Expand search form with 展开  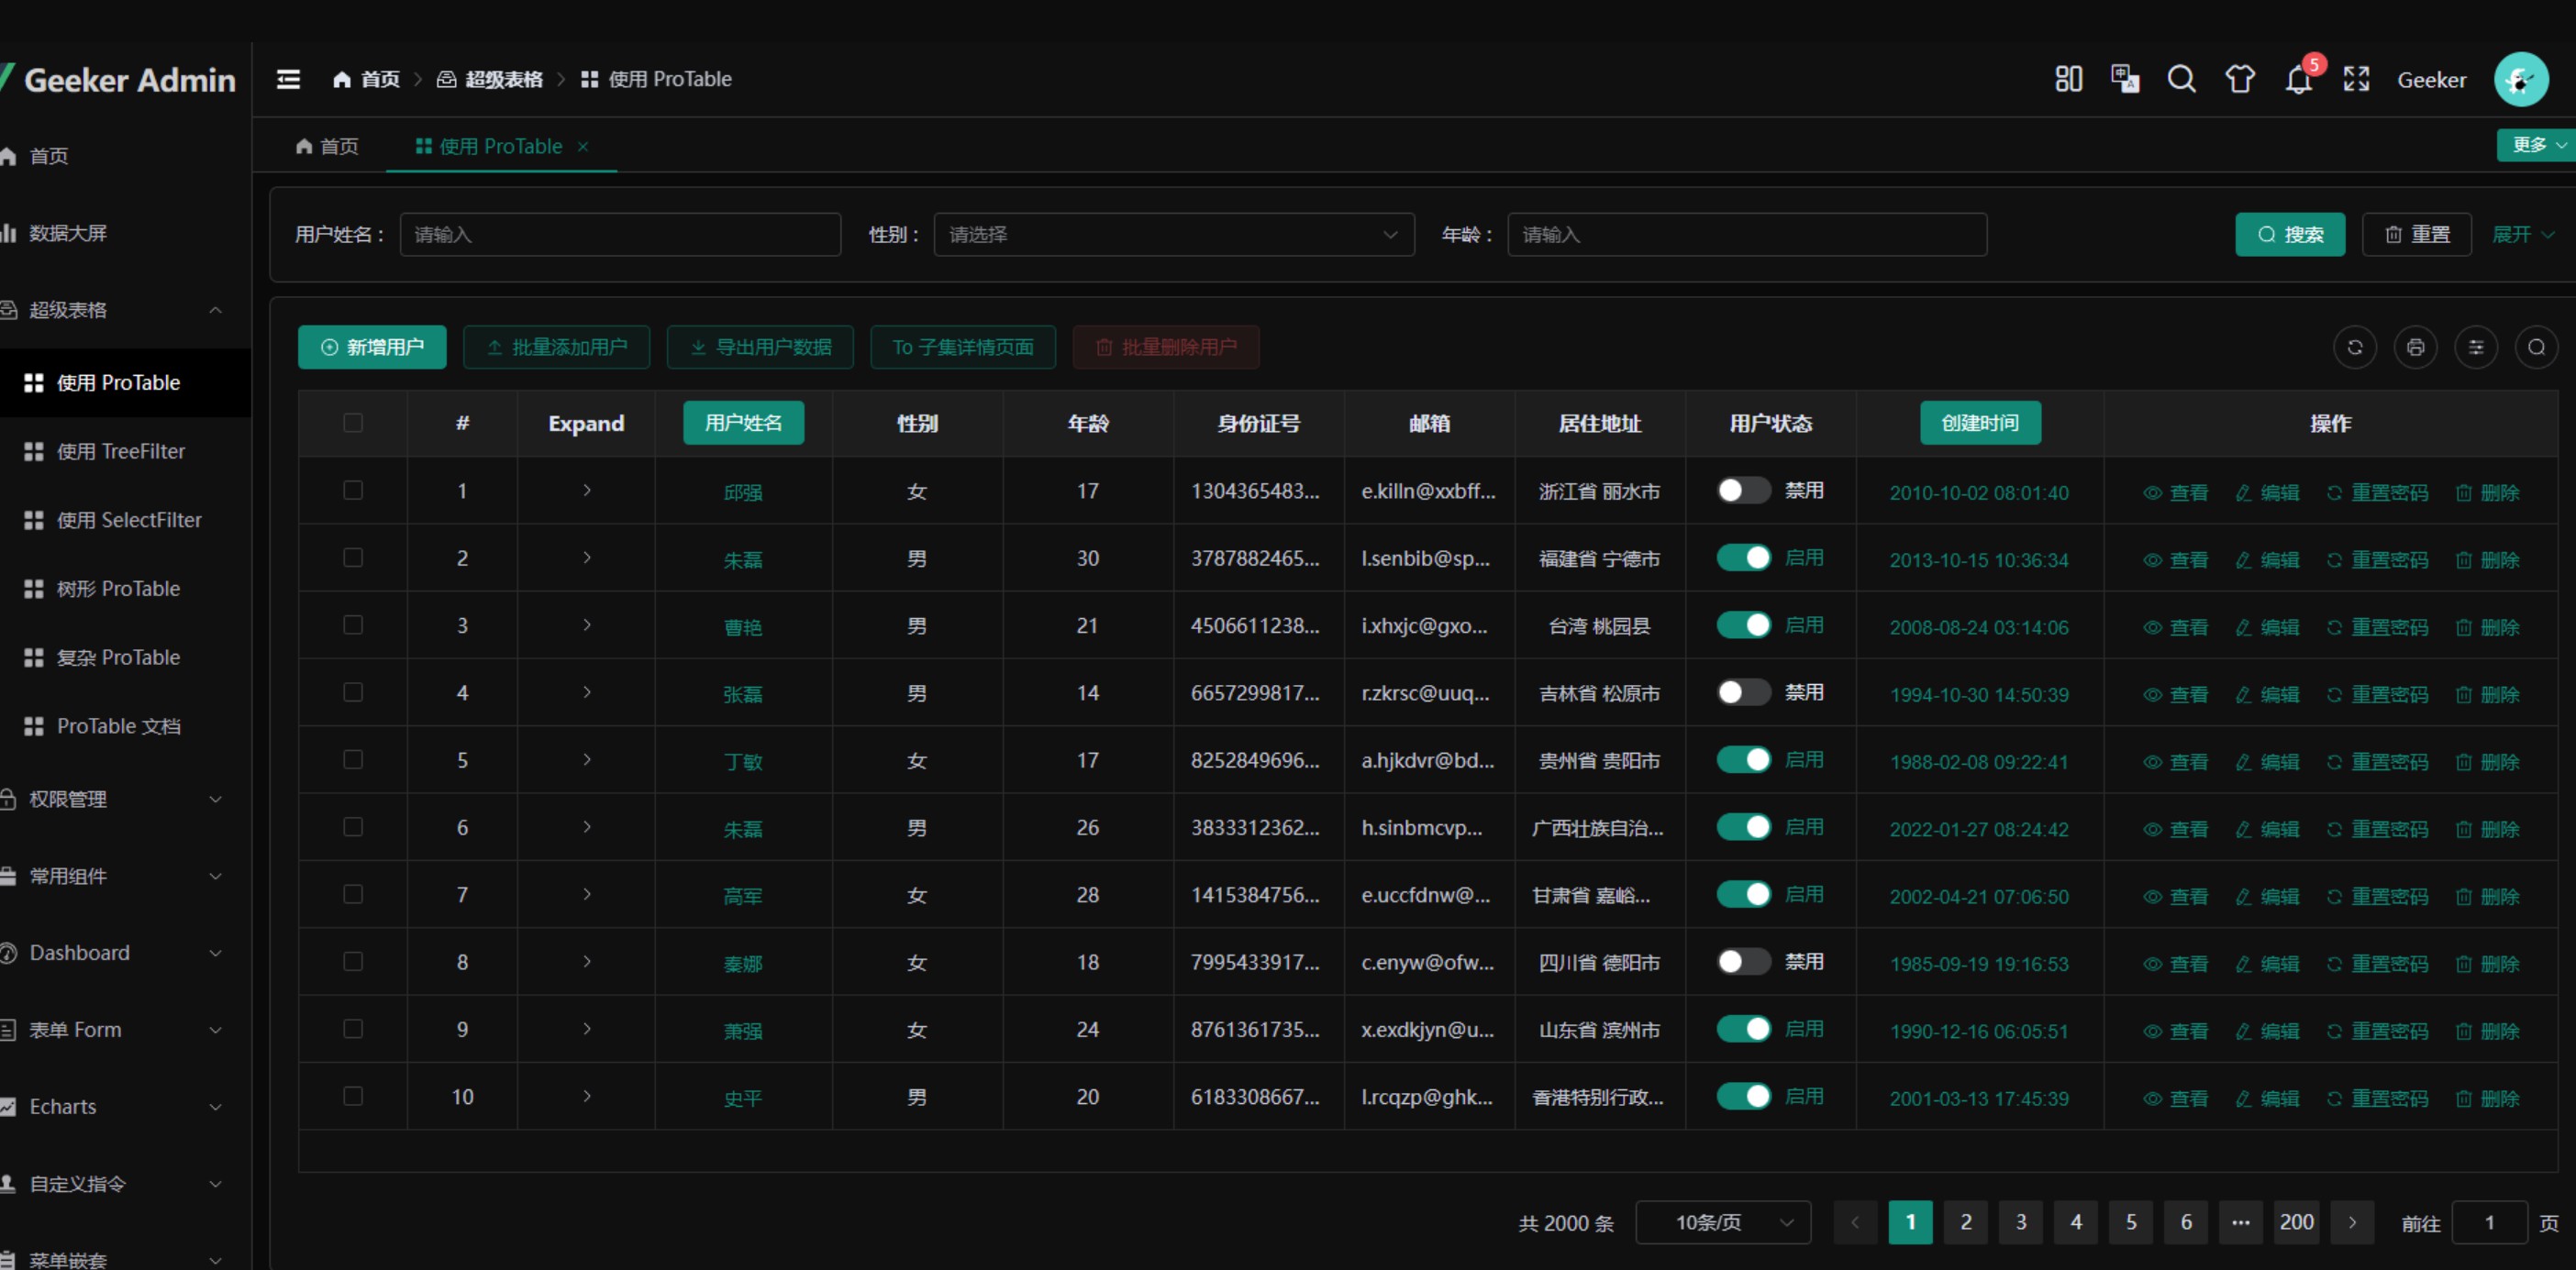click(x=2522, y=235)
